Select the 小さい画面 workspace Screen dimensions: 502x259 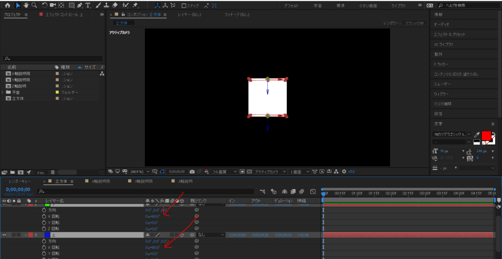tap(368, 6)
